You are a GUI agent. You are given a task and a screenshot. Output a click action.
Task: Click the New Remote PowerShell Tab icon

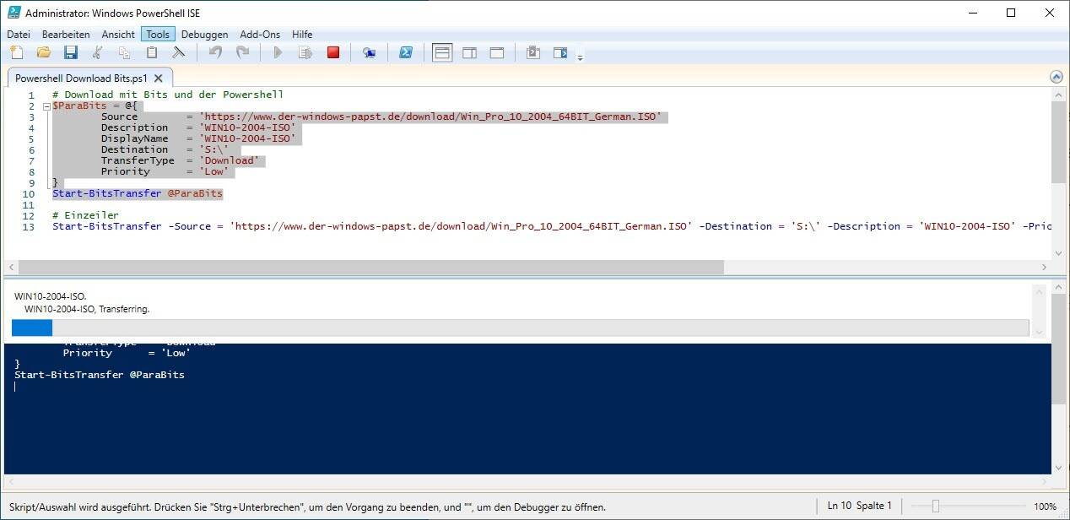click(x=369, y=52)
